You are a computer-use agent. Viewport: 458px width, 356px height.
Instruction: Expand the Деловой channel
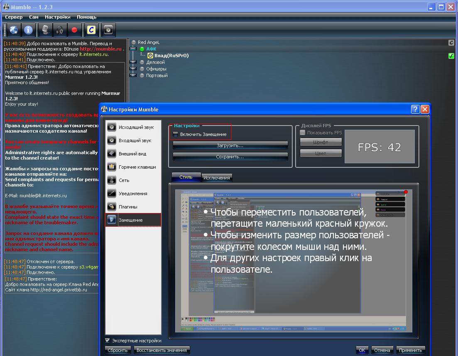point(133,62)
